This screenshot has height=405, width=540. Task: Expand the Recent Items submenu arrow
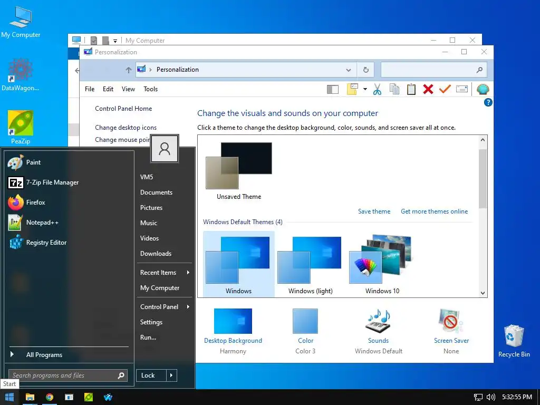click(188, 273)
